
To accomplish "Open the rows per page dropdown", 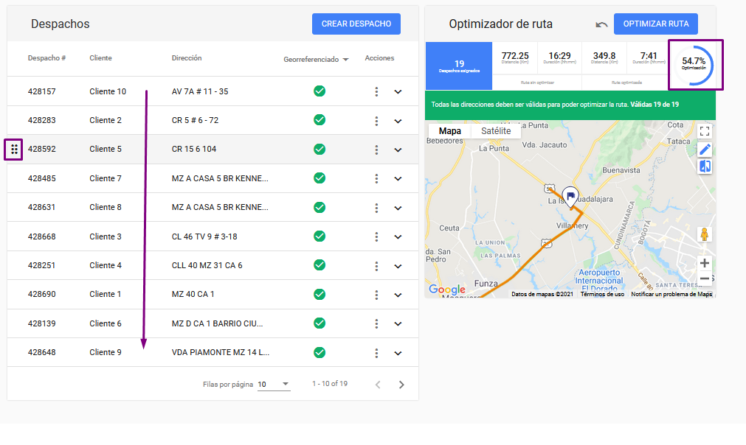I will (x=274, y=384).
